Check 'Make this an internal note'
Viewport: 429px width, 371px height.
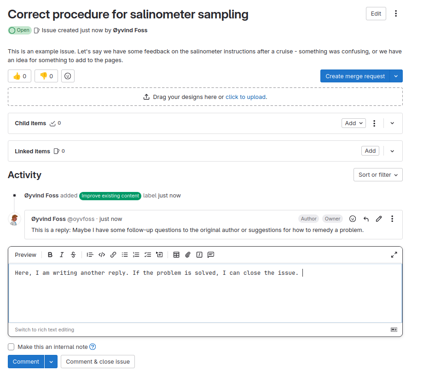11,347
